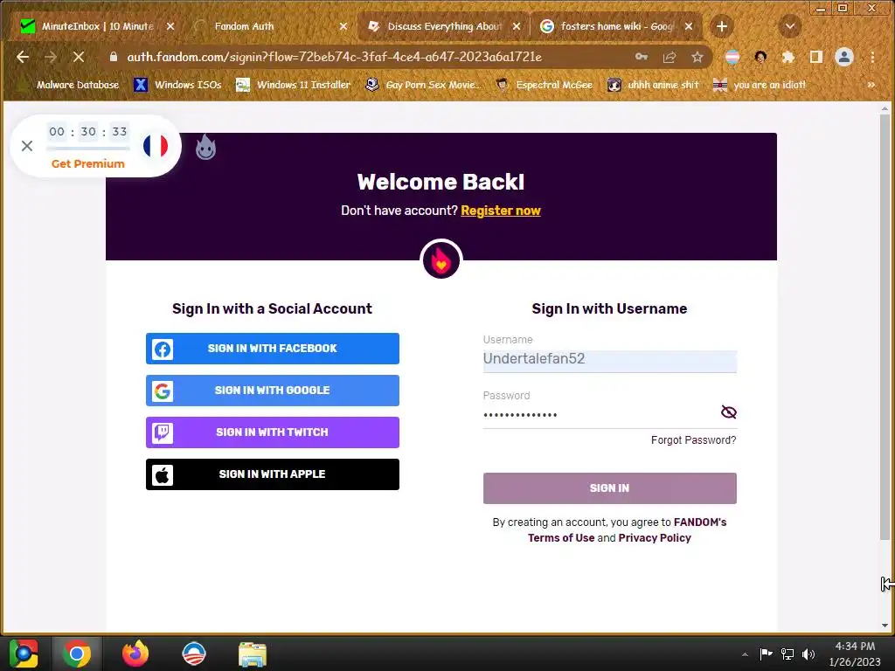The image size is (895, 671).
Task: Click the volume speaker tray icon
Action: 808,654
